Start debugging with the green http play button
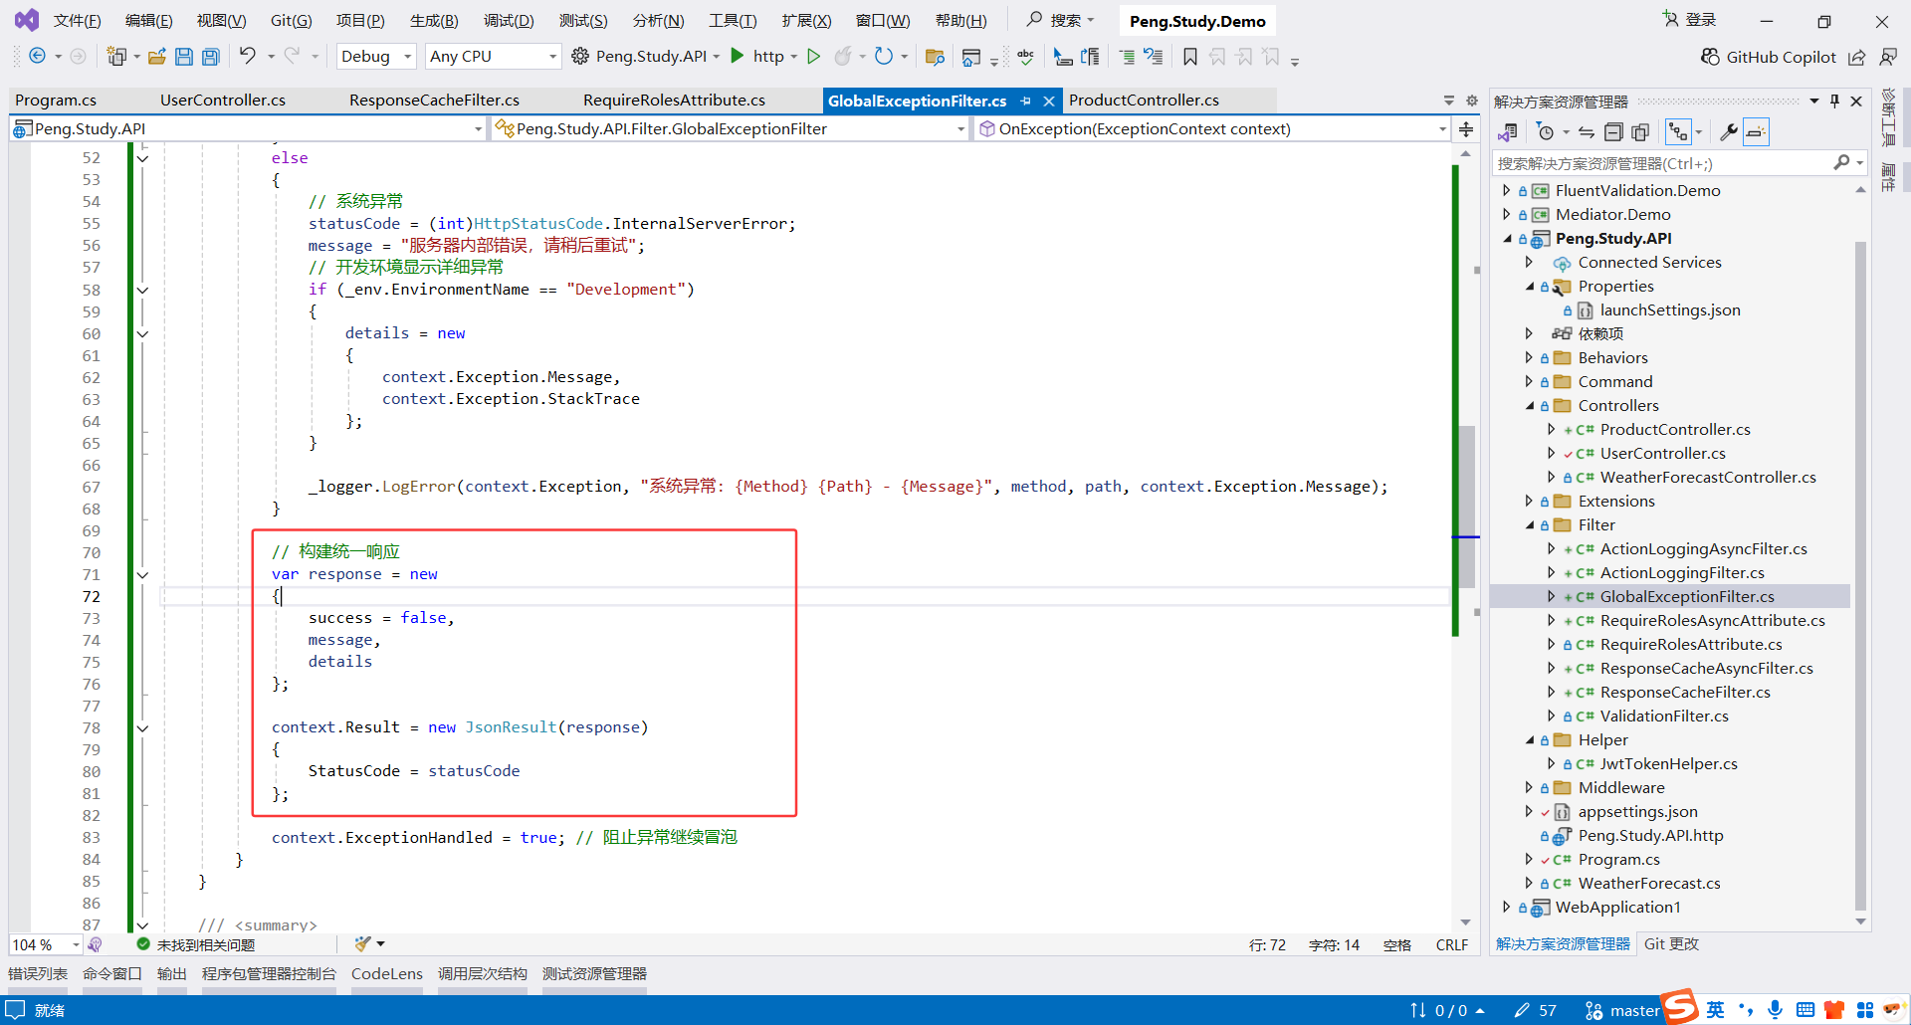The height and width of the screenshot is (1025, 1911). coord(738,56)
